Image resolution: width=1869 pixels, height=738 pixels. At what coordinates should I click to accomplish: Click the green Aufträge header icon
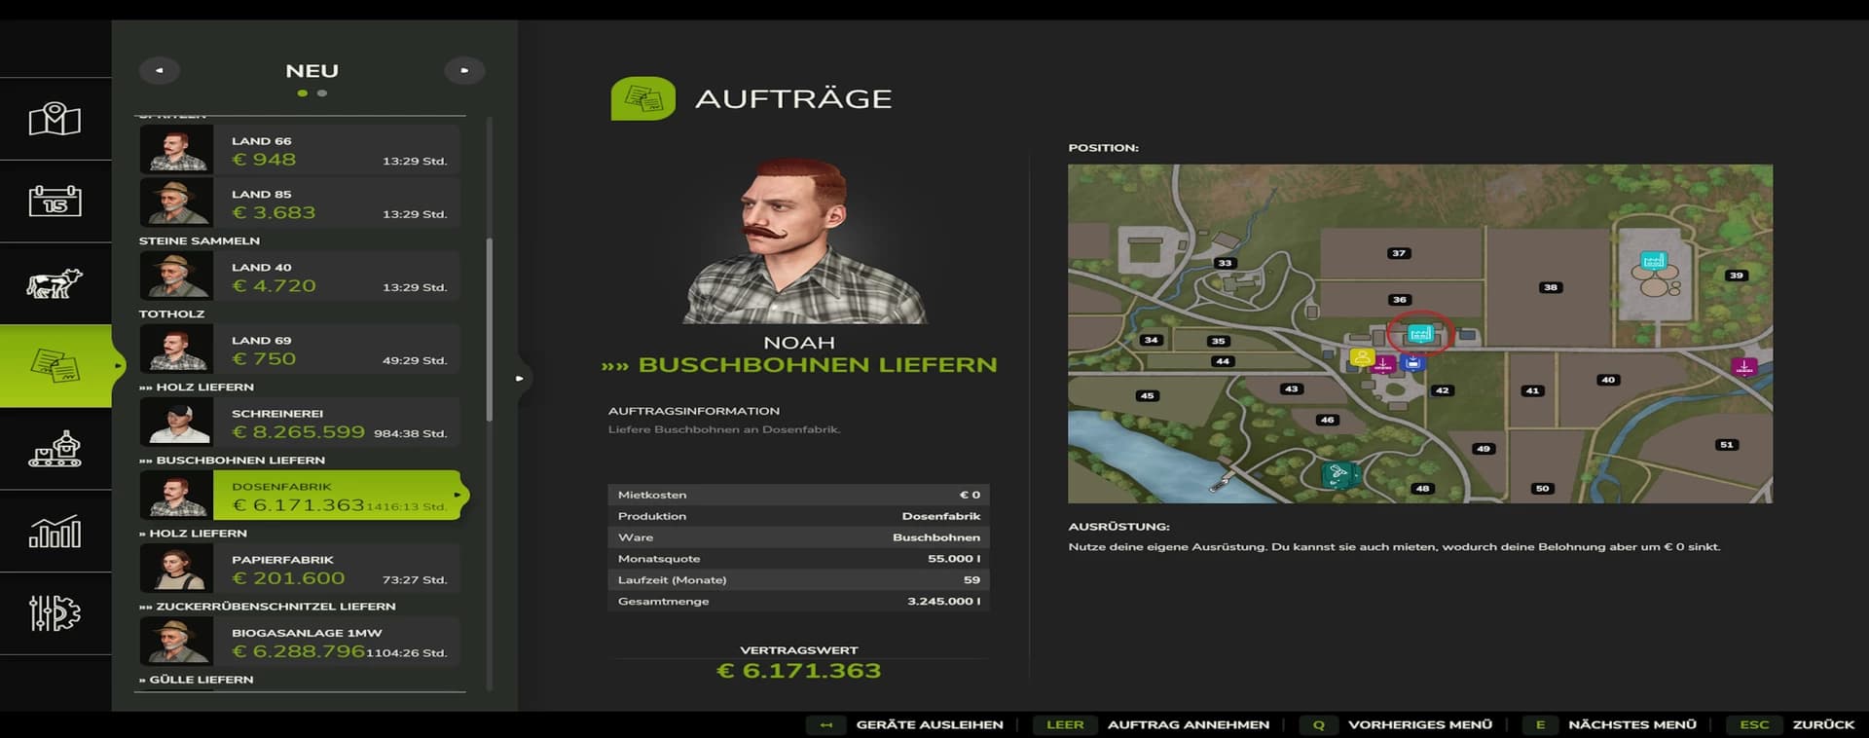pos(642,98)
